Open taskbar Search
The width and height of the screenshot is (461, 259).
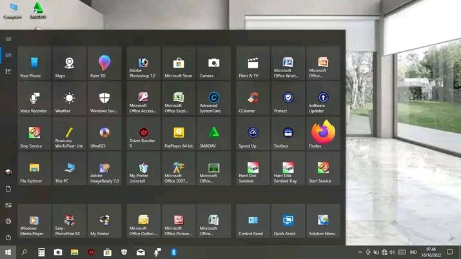click(25, 253)
